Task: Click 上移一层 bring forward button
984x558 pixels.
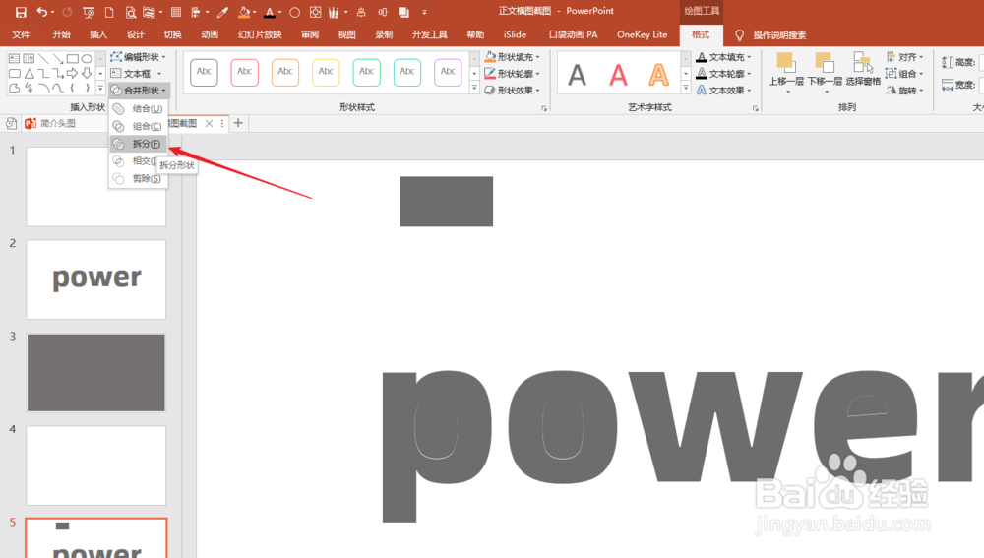Action: 786,72
